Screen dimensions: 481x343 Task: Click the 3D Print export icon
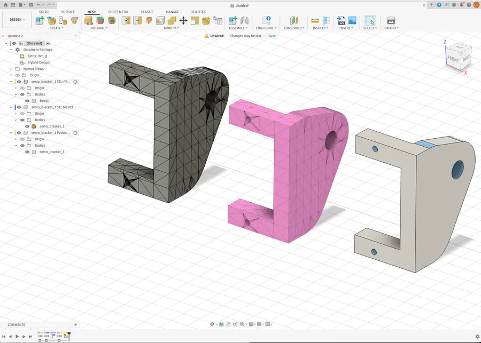click(391, 20)
